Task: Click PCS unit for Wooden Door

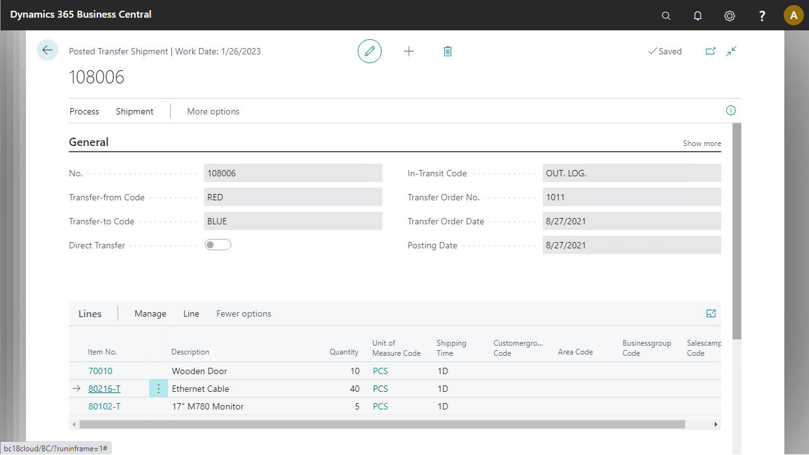Action: tap(380, 371)
